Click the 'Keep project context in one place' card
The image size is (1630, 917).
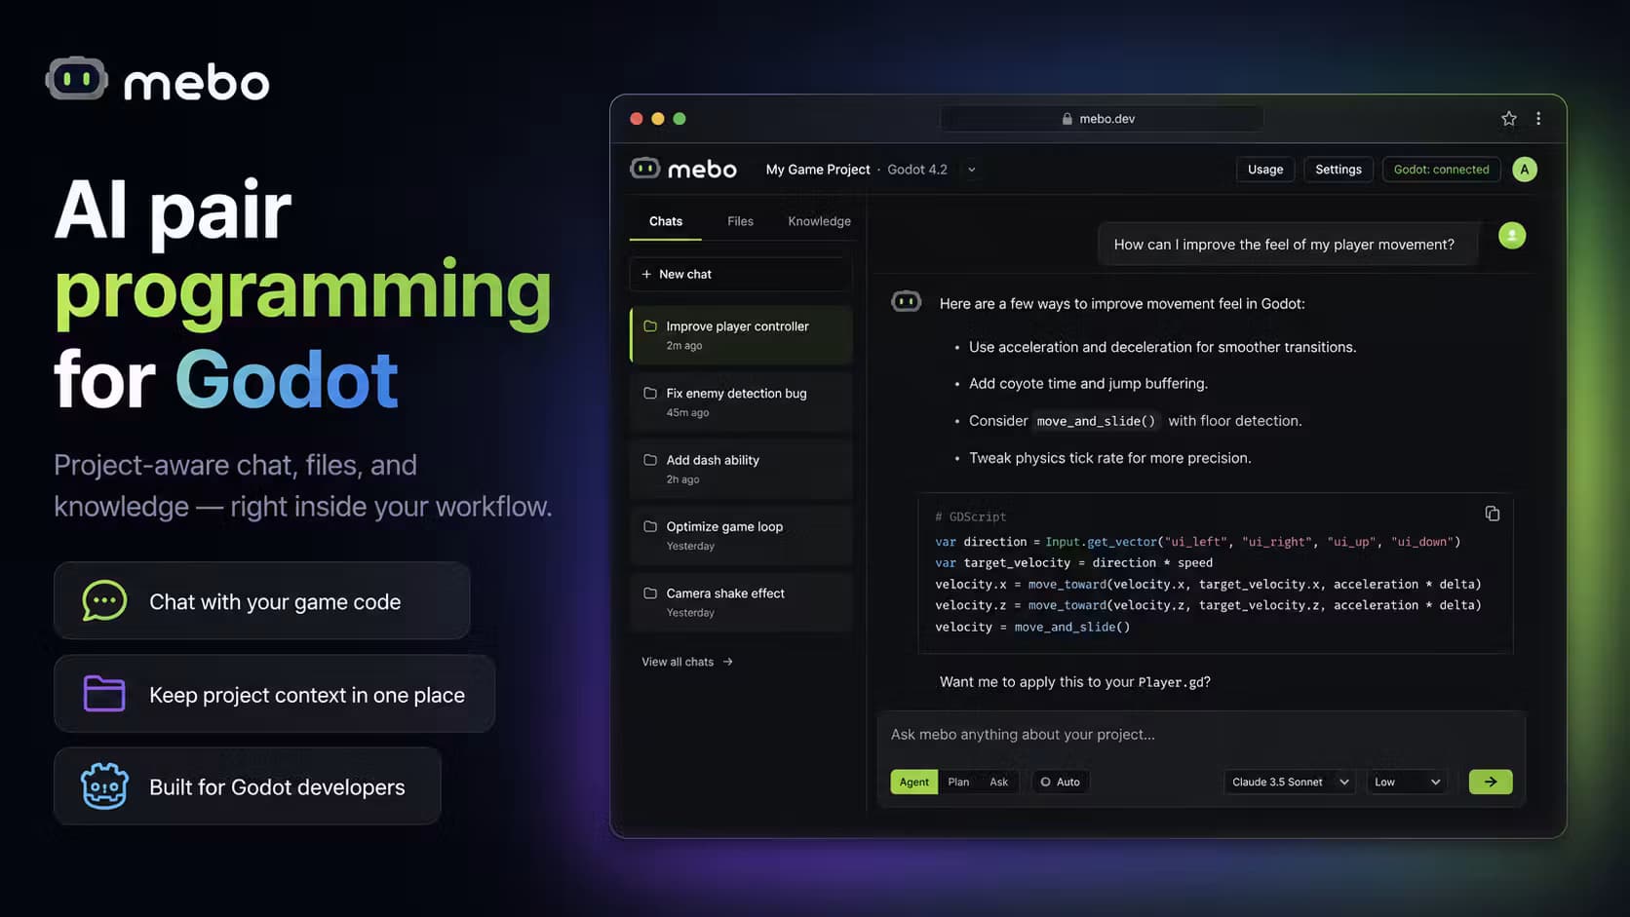275,694
